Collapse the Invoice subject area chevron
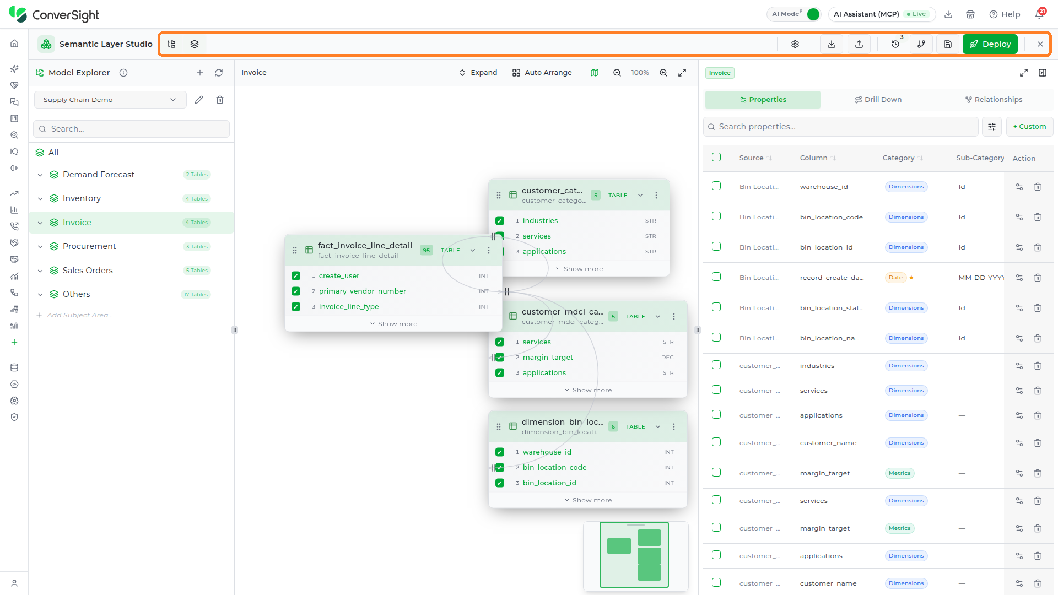This screenshot has width=1058, height=595. [40, 223]
